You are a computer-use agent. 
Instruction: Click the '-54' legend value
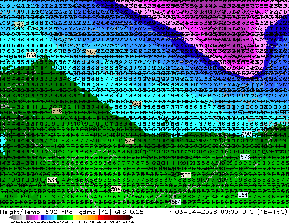(x=15, y=222)
